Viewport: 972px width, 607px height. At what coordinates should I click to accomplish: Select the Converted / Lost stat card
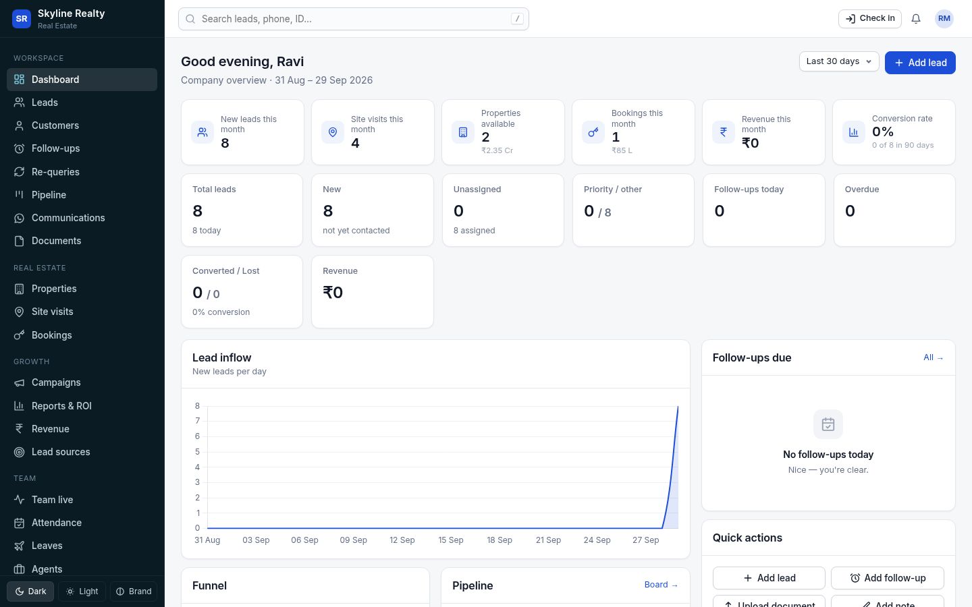242,291
